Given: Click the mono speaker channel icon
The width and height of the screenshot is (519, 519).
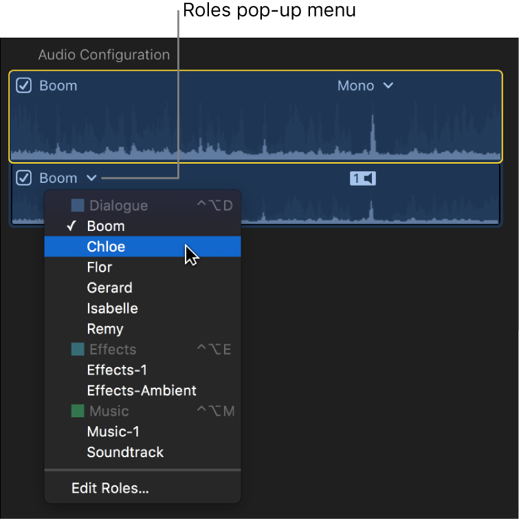Looking at the screenshot, I should tap(363, 179).
